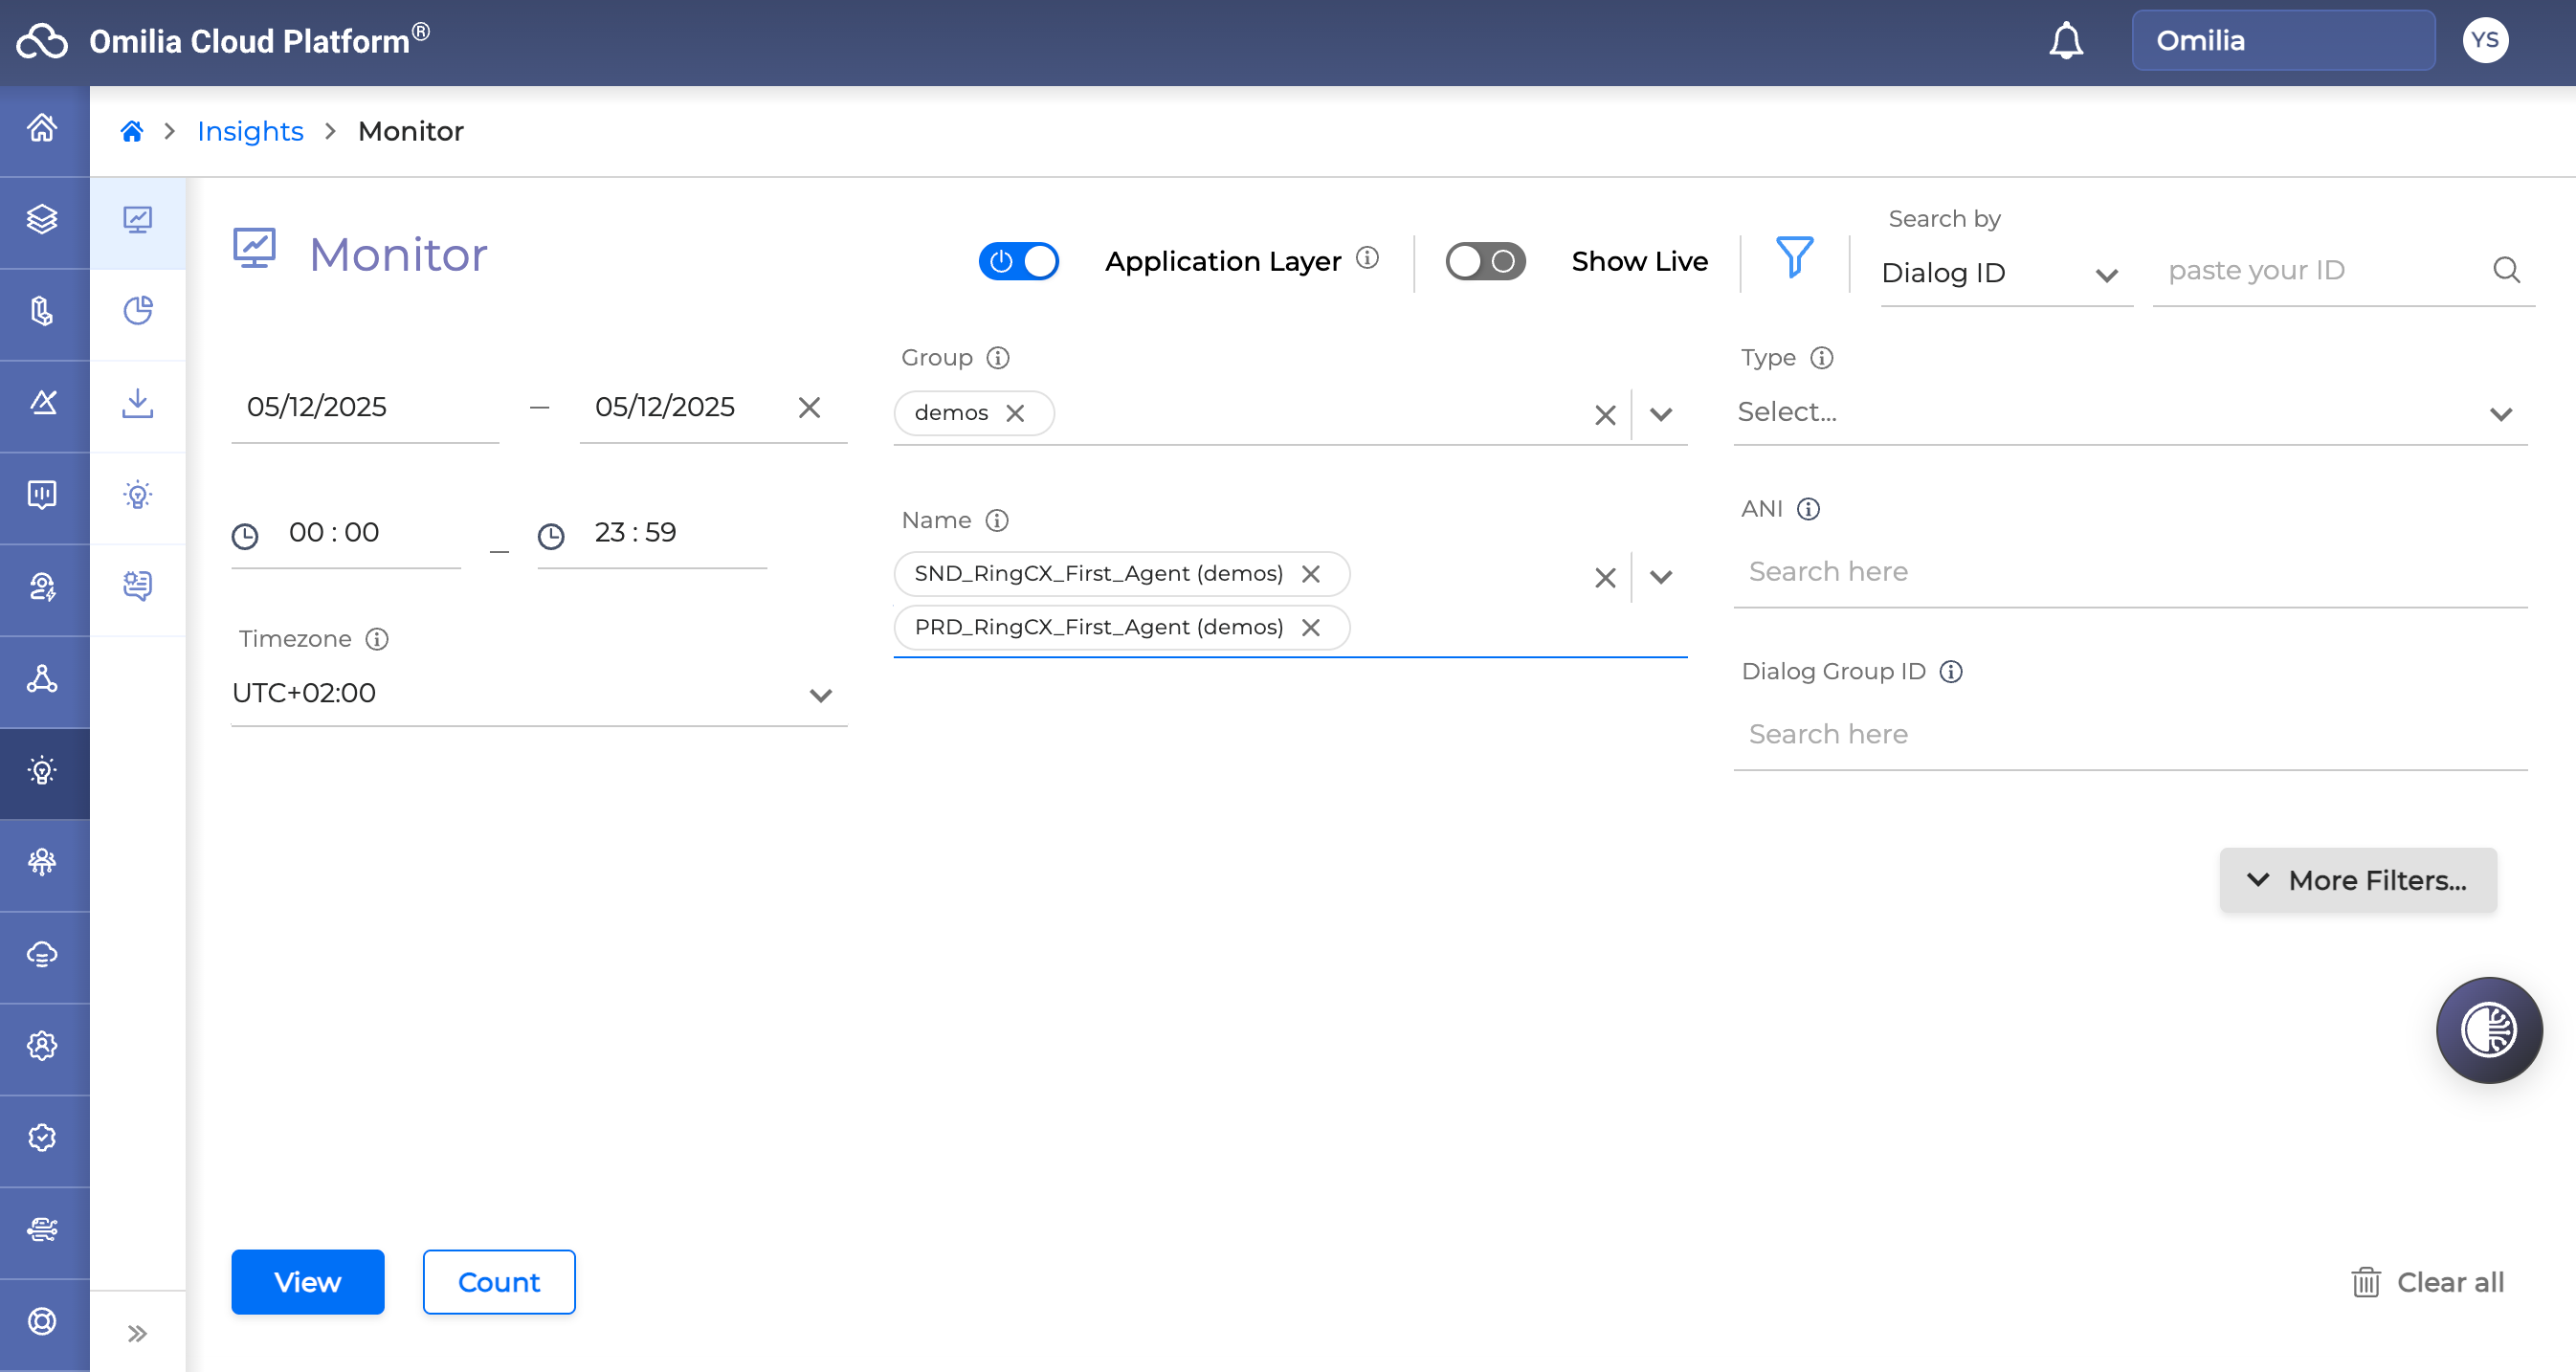
Task: Click the blue View button
Action: pyautogui.click(x=307, y=1282)
